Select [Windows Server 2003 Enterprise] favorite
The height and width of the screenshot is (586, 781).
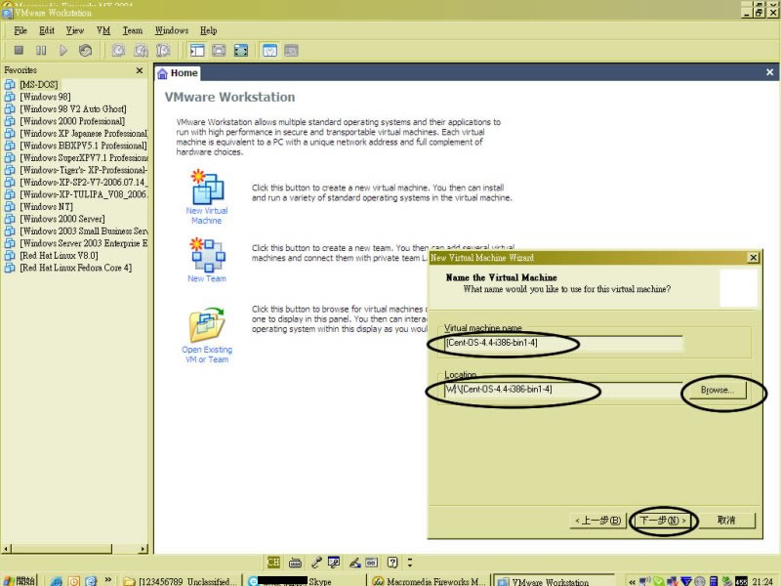click(x=83, y=243)
